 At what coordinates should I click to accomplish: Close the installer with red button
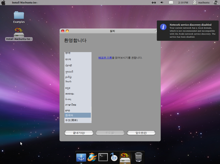click(x=63, y=31)
